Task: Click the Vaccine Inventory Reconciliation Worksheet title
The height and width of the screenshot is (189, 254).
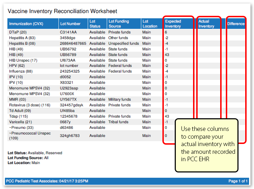Action: (62, 11)
